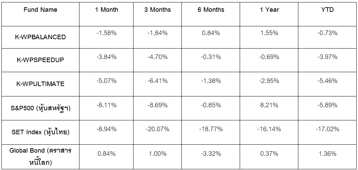
Task: Click the K-WPULTIMATE fund name
Action: (41, 84)
